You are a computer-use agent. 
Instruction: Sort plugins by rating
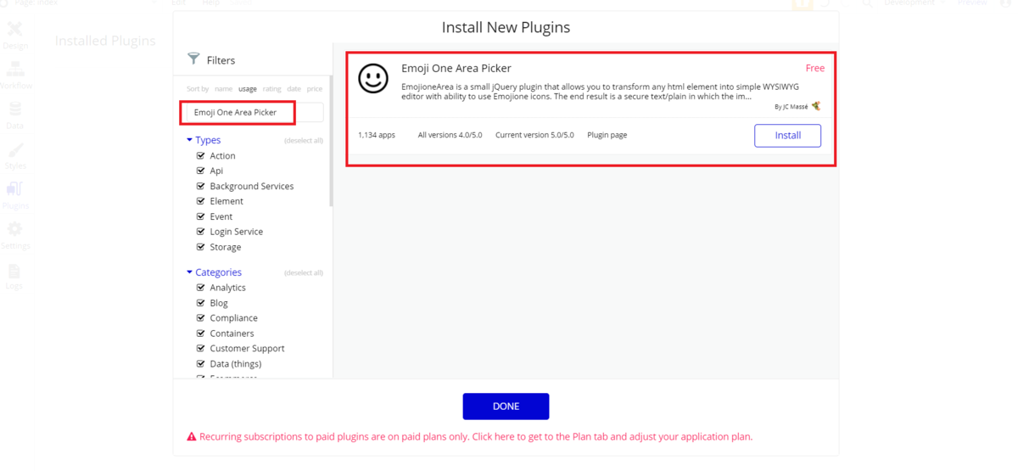coord(271,88)
